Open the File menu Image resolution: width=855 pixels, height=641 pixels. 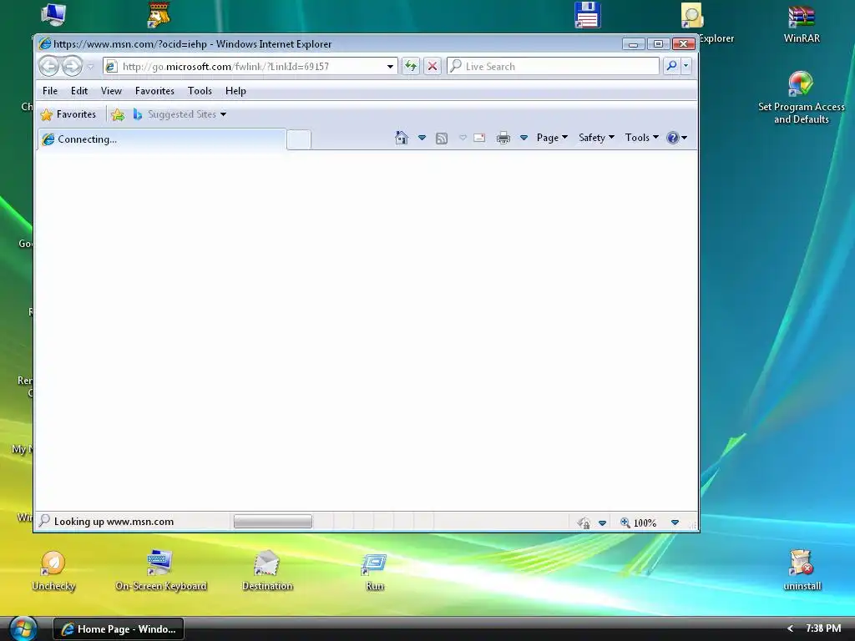(x=50, y=91)
